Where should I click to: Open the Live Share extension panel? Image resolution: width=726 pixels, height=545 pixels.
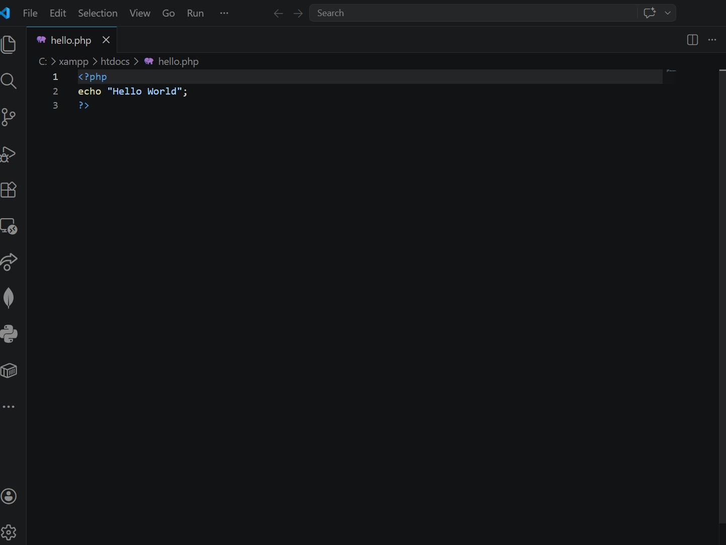9,262
